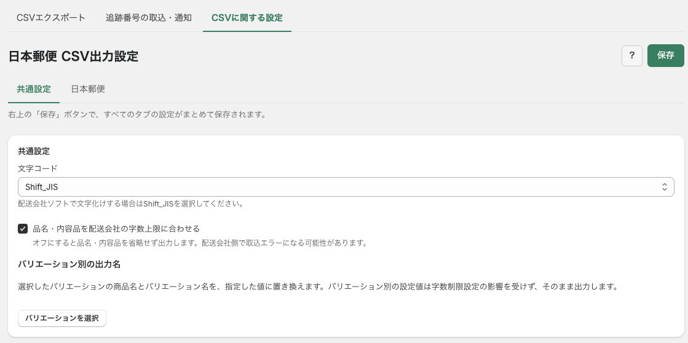
Task: Switch to the 日本郵便 sub-tab
Action: 88,89
